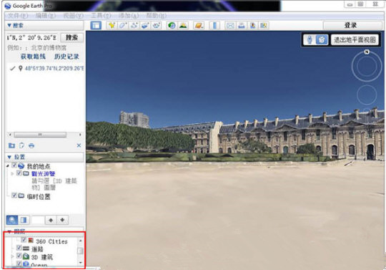Uncheck the 360 Cities layer checkbox
The height and width of the screenshot is (270, 386).
coord(24,240)
